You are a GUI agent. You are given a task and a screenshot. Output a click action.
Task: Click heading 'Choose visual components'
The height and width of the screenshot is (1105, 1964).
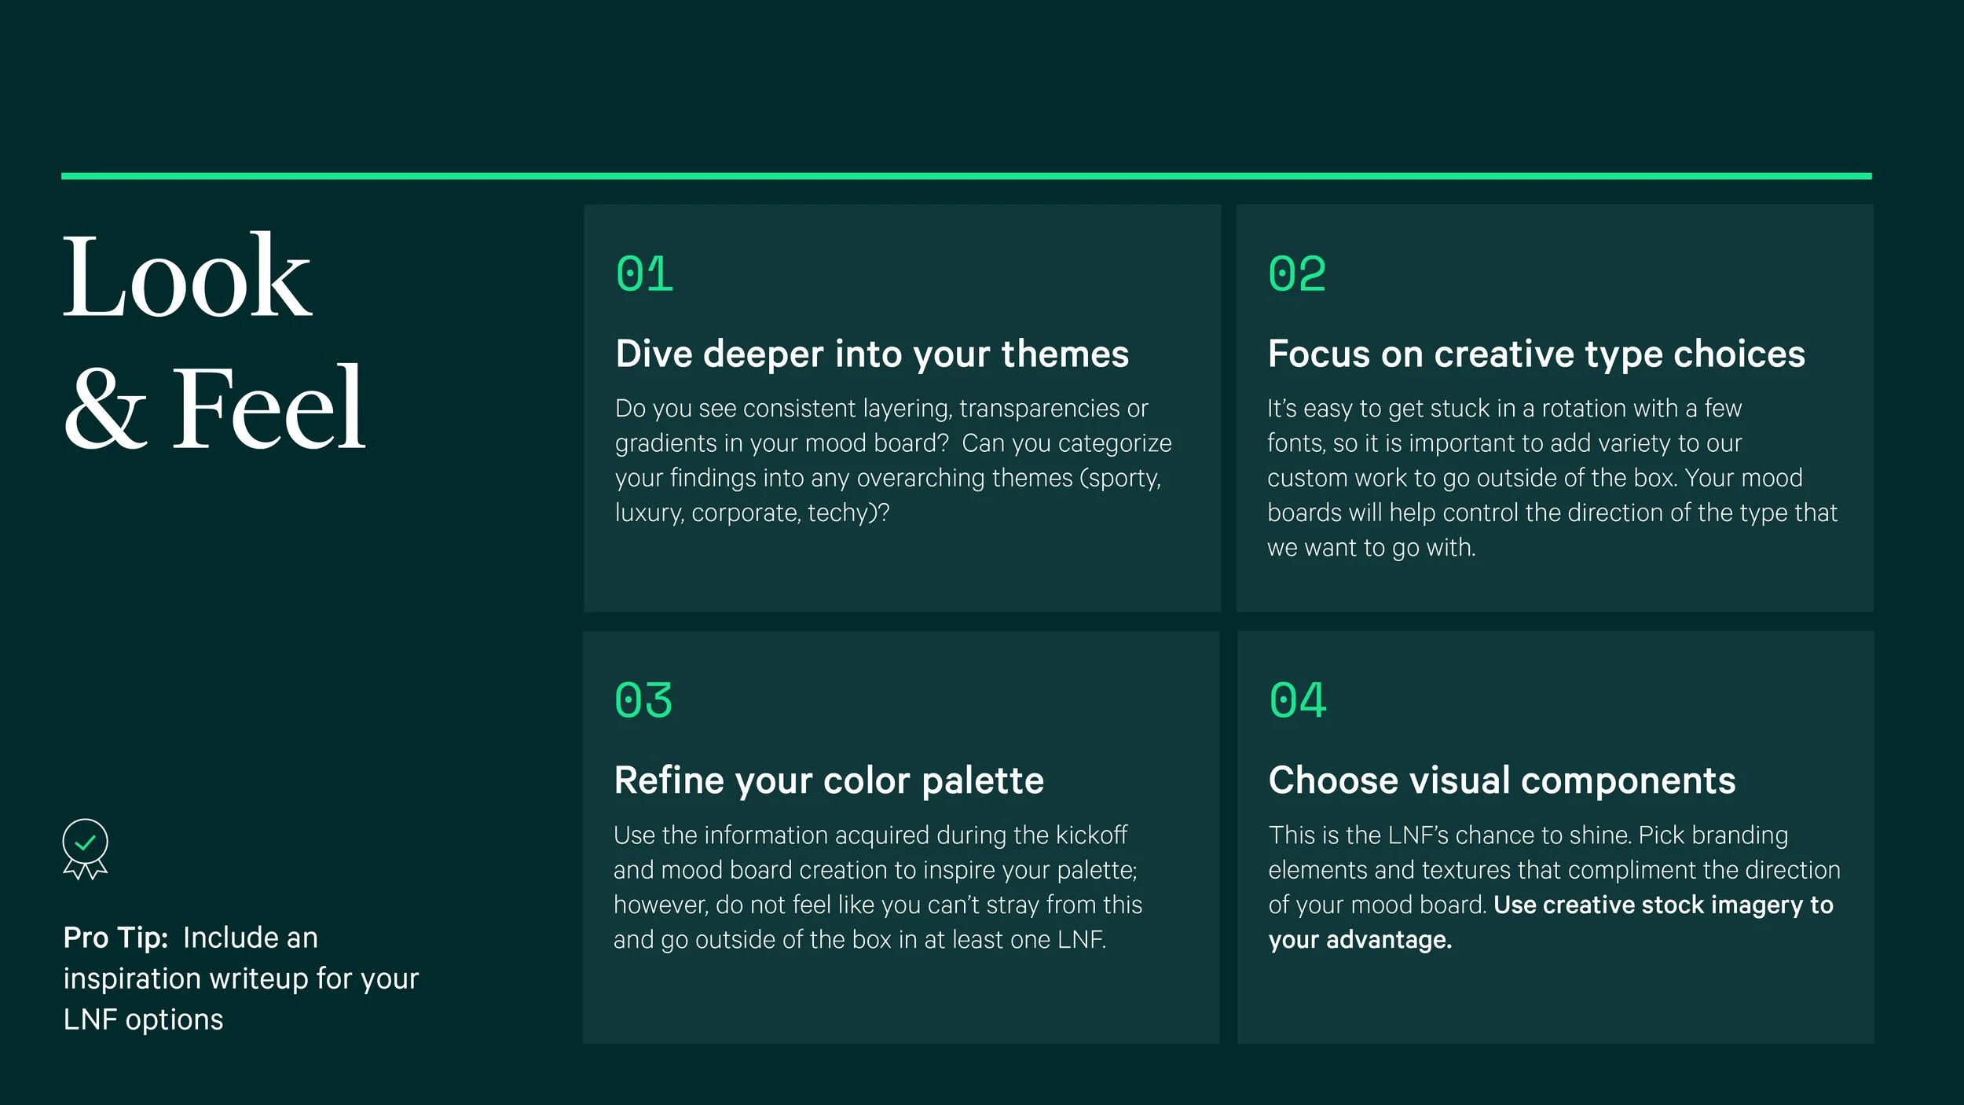pyautogui.click(x=1502, y=780)
